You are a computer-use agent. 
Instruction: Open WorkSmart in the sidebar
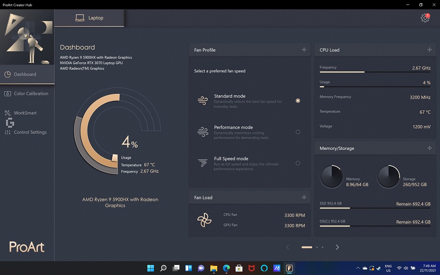point(27,113)
